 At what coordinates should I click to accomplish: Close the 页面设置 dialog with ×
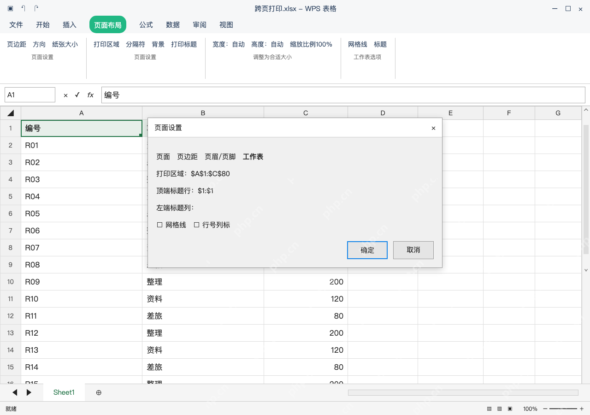pyautogui.click(x=433, y=128)
